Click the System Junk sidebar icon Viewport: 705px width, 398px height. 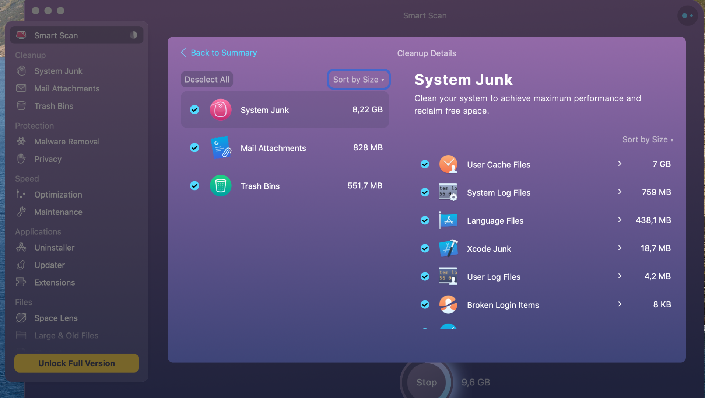[x=21, y=71]
